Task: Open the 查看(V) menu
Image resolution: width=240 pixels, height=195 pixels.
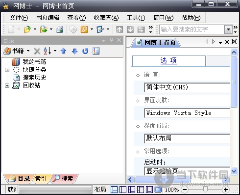Action: coord(76,18)
